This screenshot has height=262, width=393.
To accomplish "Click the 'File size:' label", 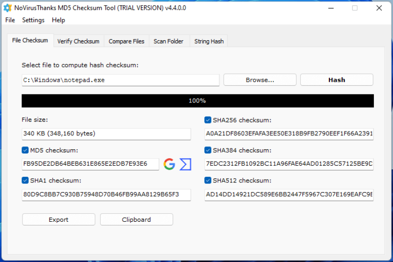I will coord(35,120).
